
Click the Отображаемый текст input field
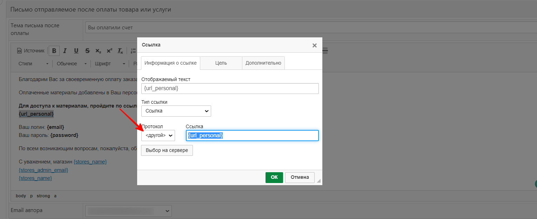230,88
